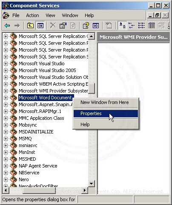Switch to Status view icon
This screenshot has width=172, height=205.
pyautogui.click(x=161, y=26)
